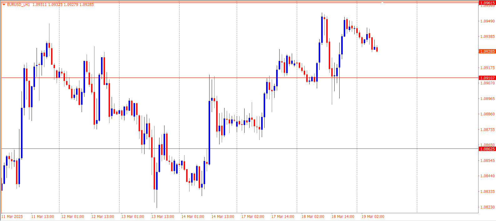Click the 1.08335 price scale label
The image size is (496, 221).
click(x=488, y=192)
